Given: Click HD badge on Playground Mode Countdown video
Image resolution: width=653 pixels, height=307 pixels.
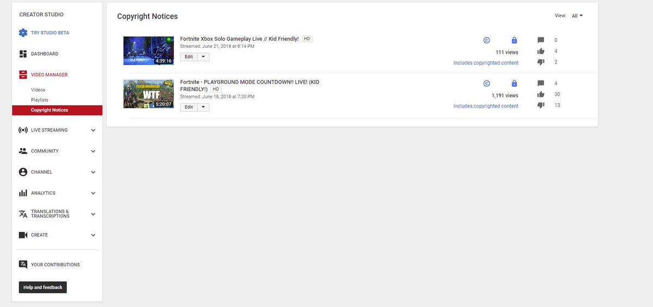Looking at the screenshot, I should [x=215, y=89].
